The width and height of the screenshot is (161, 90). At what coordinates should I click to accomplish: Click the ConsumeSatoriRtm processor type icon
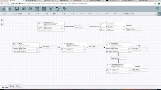39,23
